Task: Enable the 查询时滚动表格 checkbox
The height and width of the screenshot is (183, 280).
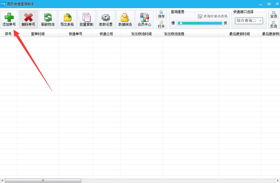Action: 201,16
